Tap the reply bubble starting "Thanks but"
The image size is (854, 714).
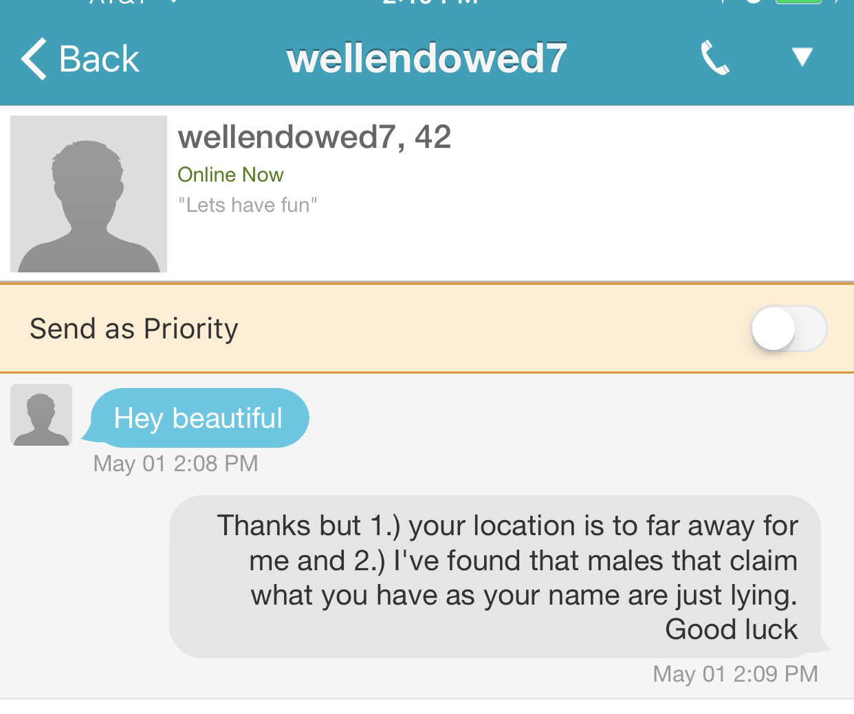pyautogui.click(x=495, y=576)
